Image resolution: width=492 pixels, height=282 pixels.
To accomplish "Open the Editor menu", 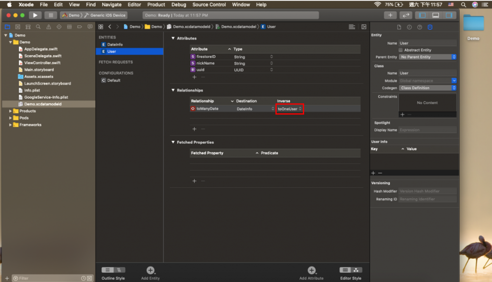I will [135, 4].
